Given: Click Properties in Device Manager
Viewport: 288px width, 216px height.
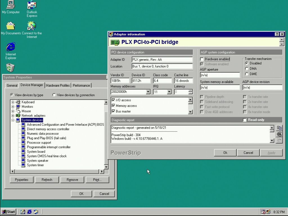Looking at the screenshot, I should click(x=21, y=180).
